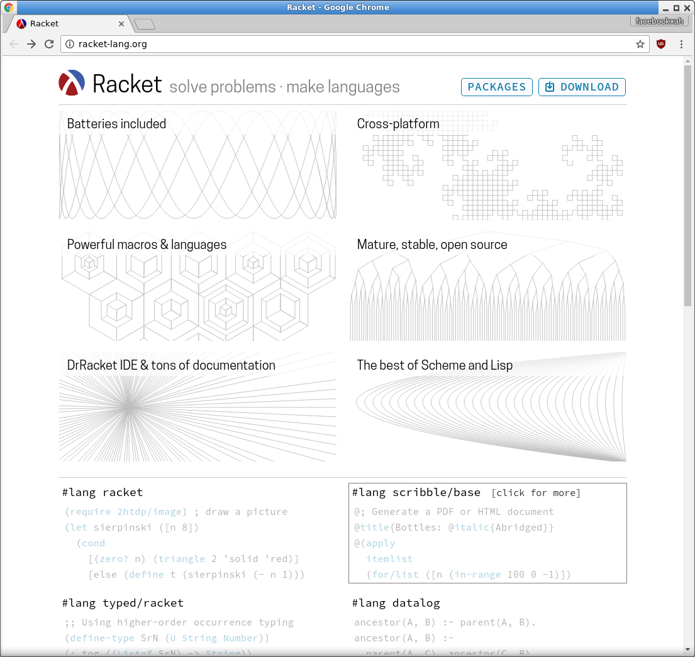Viewport: 695px width, 657px height.
Task: Click 'itemlist' in scribble example
Action: pos(389,559)
